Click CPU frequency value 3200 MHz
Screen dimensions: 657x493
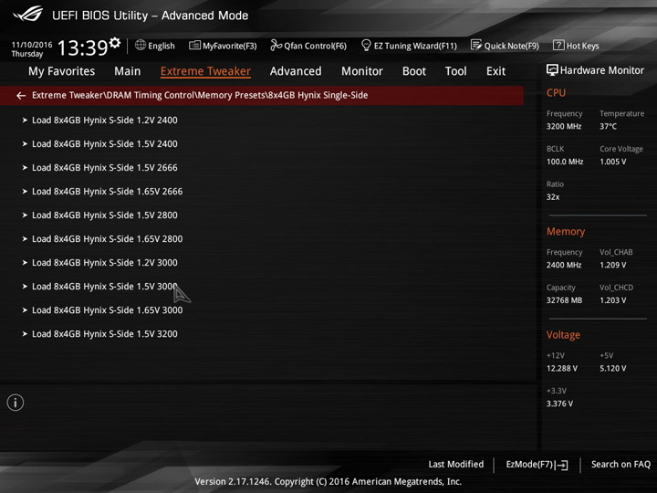click(x=564, y=126)
